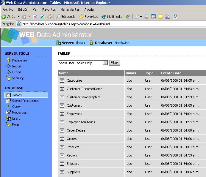Viewport: 206px width, 177px height.
Task: Click the Stored Procedures icon
Action: tap(8, 101)
